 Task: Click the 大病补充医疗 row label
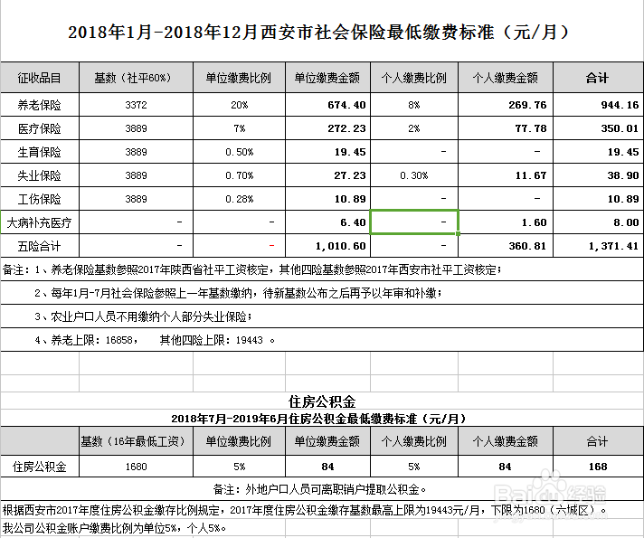tap(40, 222)
